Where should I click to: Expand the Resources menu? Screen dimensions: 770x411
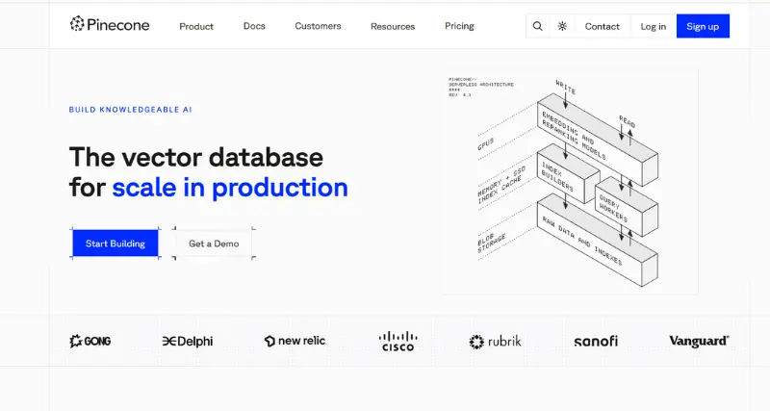tap(393, 26)
